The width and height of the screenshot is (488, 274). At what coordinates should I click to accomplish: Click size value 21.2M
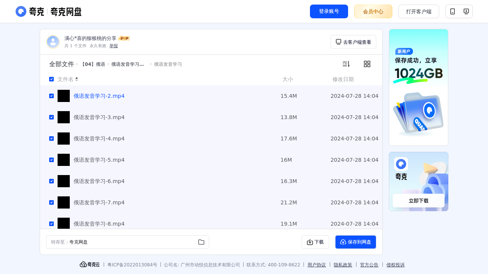pos(289,202)
